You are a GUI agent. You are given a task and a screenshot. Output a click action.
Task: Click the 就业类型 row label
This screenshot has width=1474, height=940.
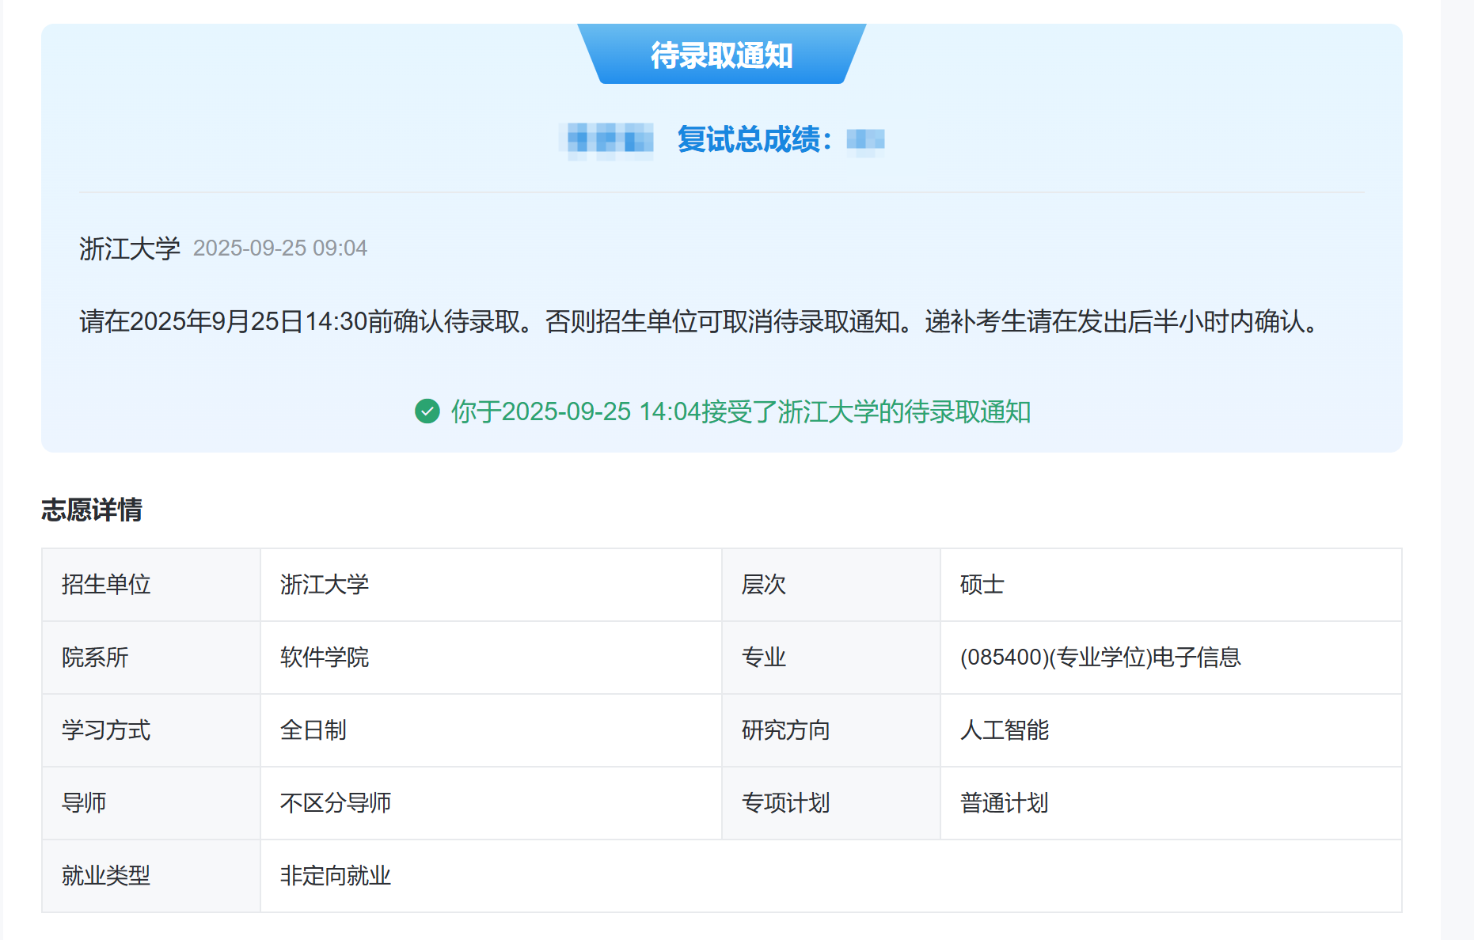106,876
